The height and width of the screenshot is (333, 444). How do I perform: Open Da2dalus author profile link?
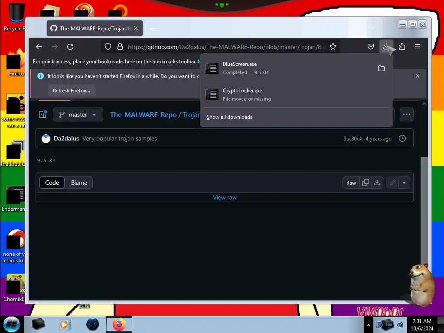click(66, 138)
